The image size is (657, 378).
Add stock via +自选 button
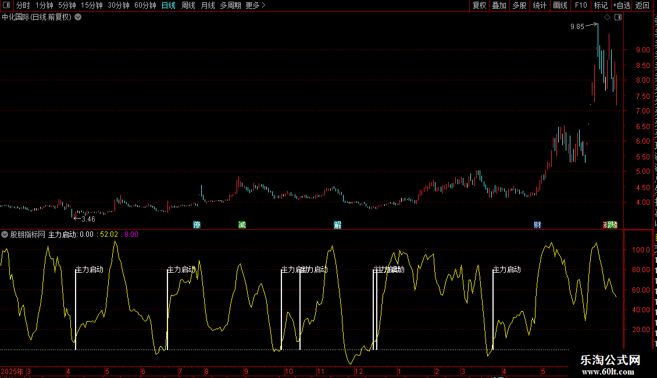[622, 5]
